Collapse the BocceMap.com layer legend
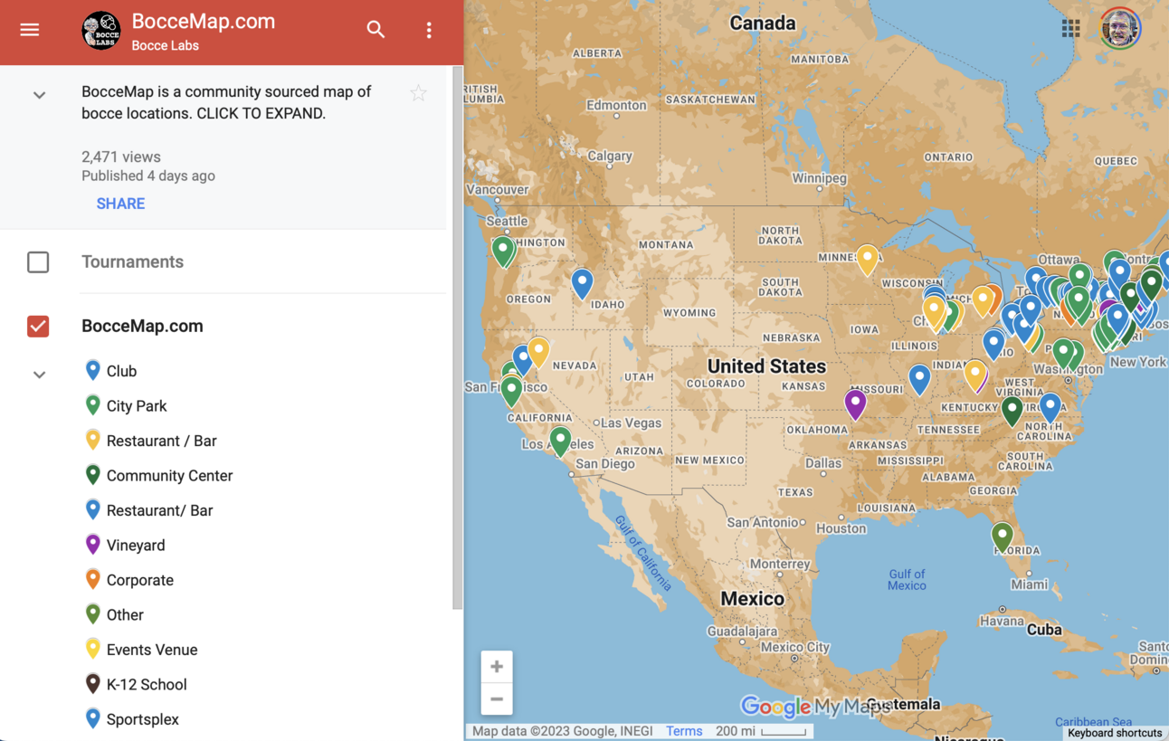This screenshot has height=741, width=1169. 39,375
